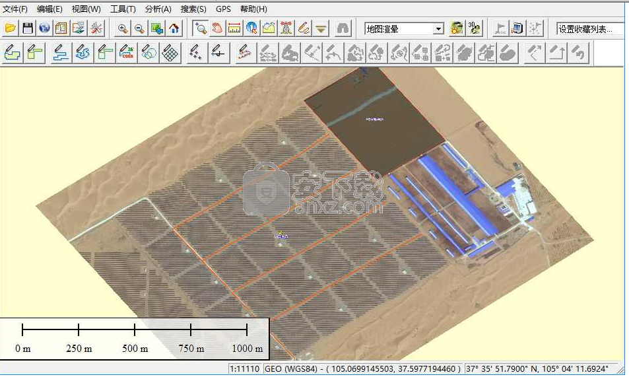Click the Save Workspace floppy disk icon

[x=28, y=28]
